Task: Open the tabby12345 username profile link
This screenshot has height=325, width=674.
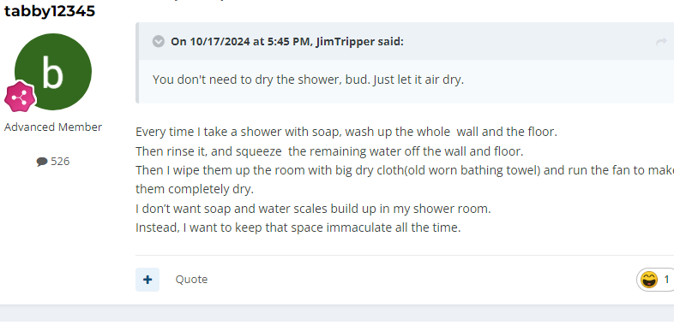Action: (50, 11)
